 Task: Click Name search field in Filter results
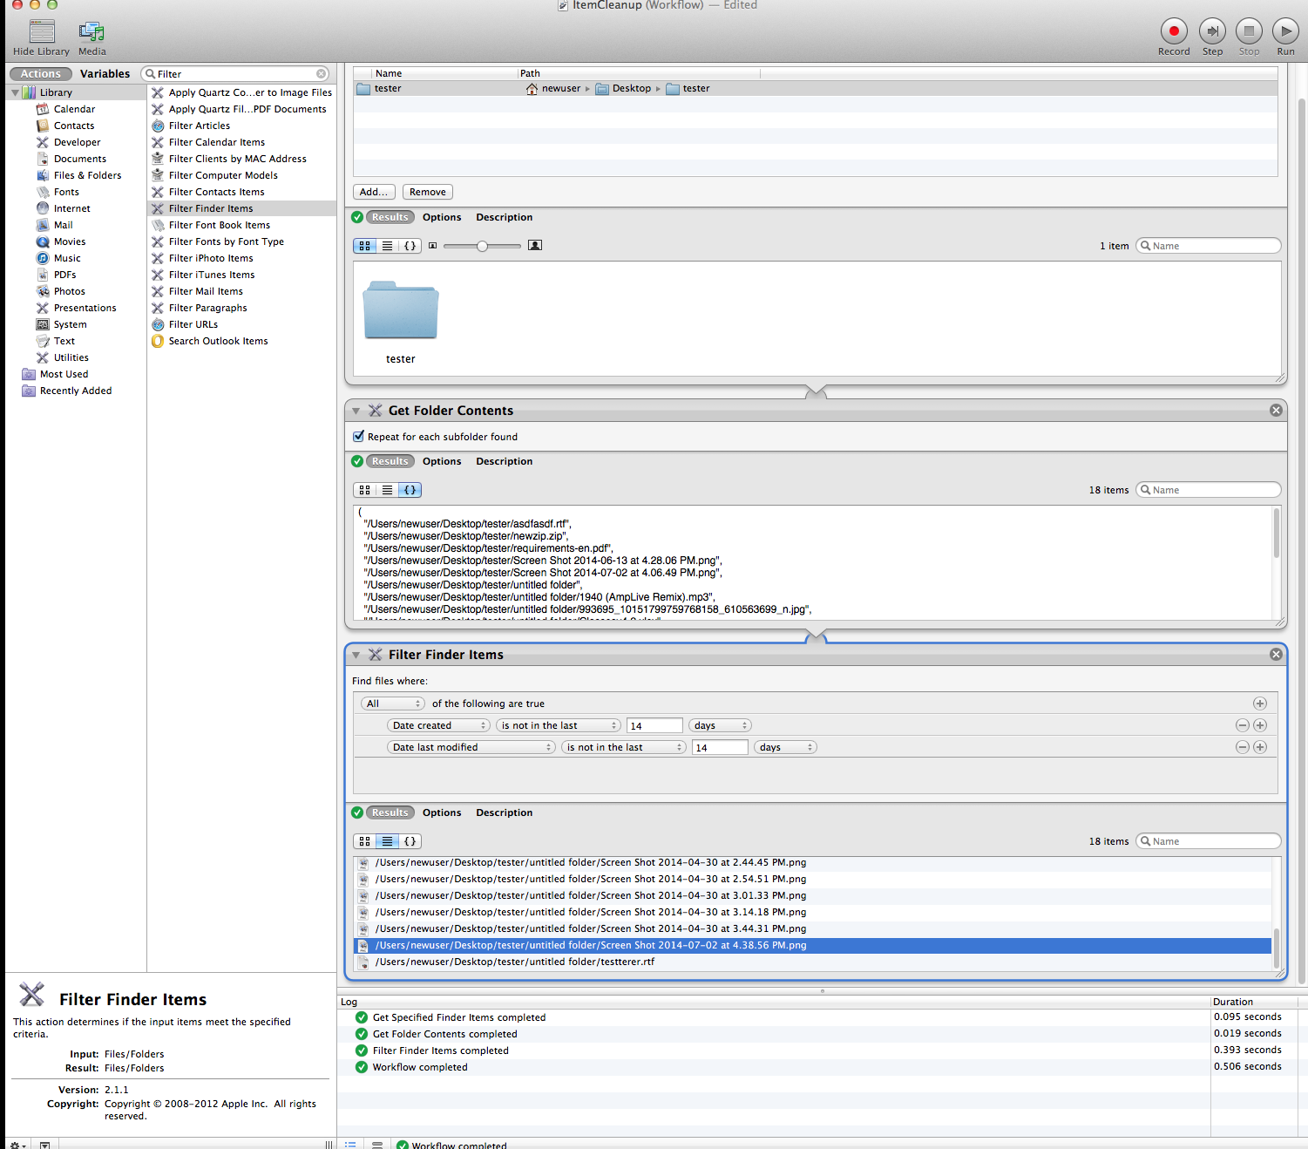pos(1208,841)
